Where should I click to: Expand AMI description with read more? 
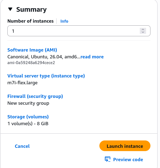92,57
